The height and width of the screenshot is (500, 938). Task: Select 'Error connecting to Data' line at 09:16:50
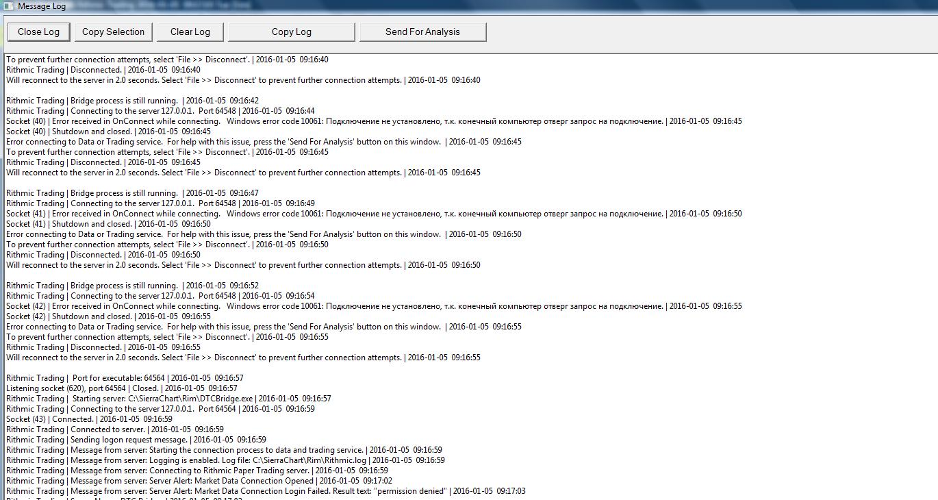tap(264, 234)
